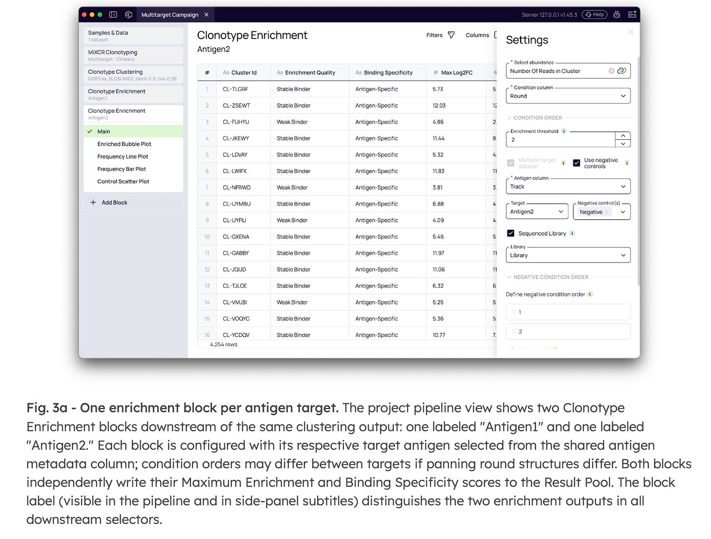Click the green checkmark beside Main
711x539 pixels.
[90, 131]
